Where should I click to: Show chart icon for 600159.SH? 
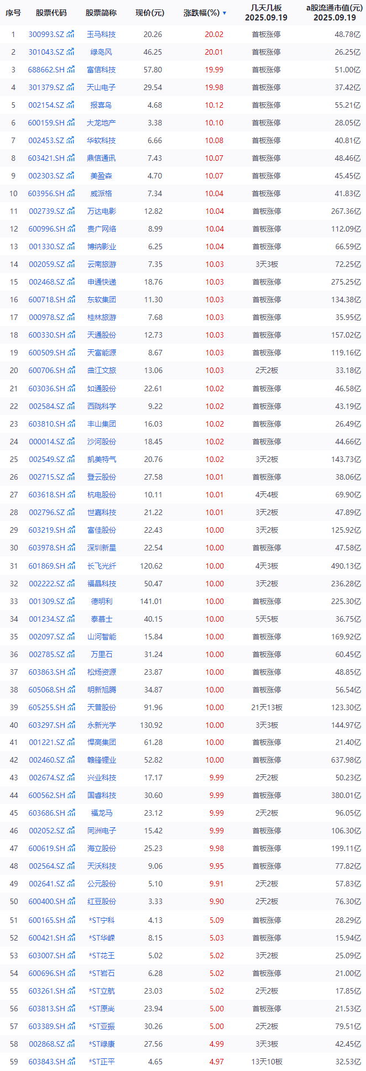71,123
